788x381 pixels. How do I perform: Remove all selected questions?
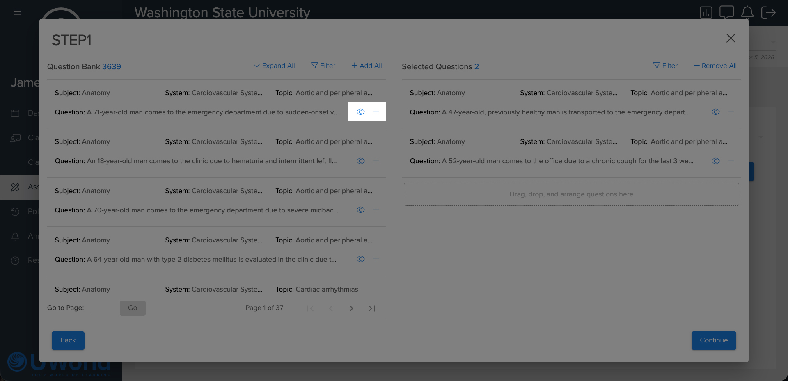(x=715, y=66)
